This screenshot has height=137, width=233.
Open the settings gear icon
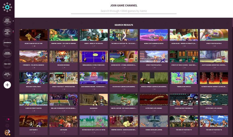[7, 126]
